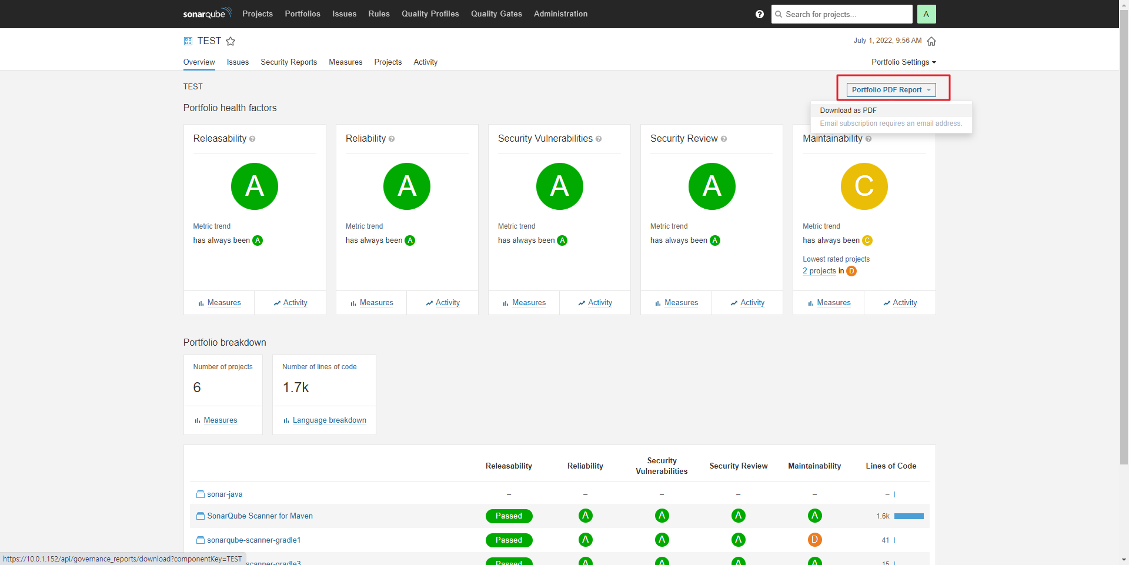Open Measures link in Releasability card
This screenshot has width=1129, height=565.
point(224,303)
